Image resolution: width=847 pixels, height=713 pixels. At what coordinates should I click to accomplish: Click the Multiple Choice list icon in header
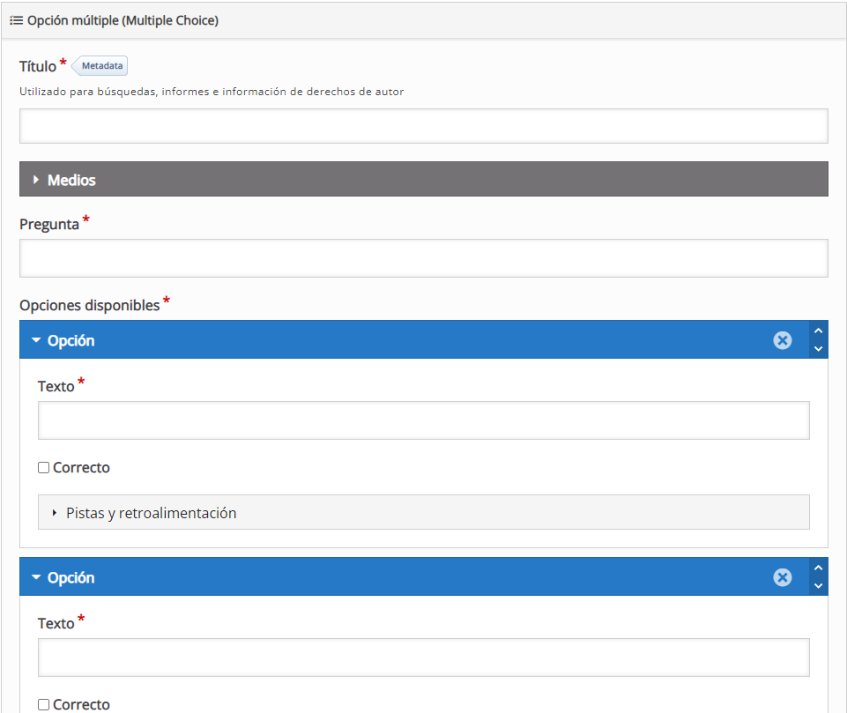(16, 20)
